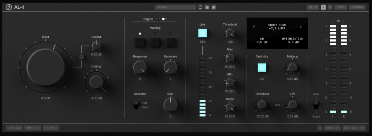372x136 pixels.
Task: Select the first Voicing button
Action: click(140, 42)
